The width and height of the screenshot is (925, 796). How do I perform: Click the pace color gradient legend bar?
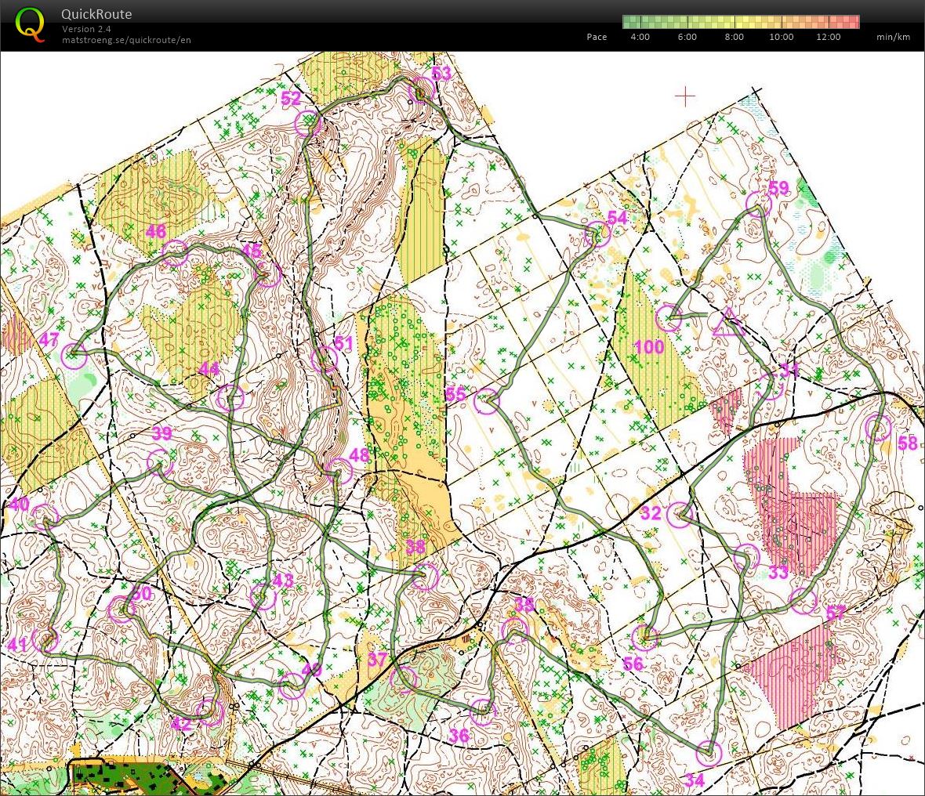[741, 22]
